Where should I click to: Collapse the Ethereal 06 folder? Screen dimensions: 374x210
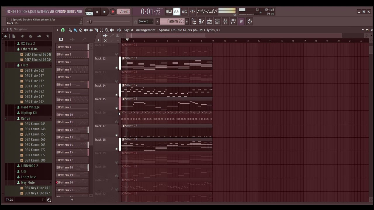tap(29, 49)
